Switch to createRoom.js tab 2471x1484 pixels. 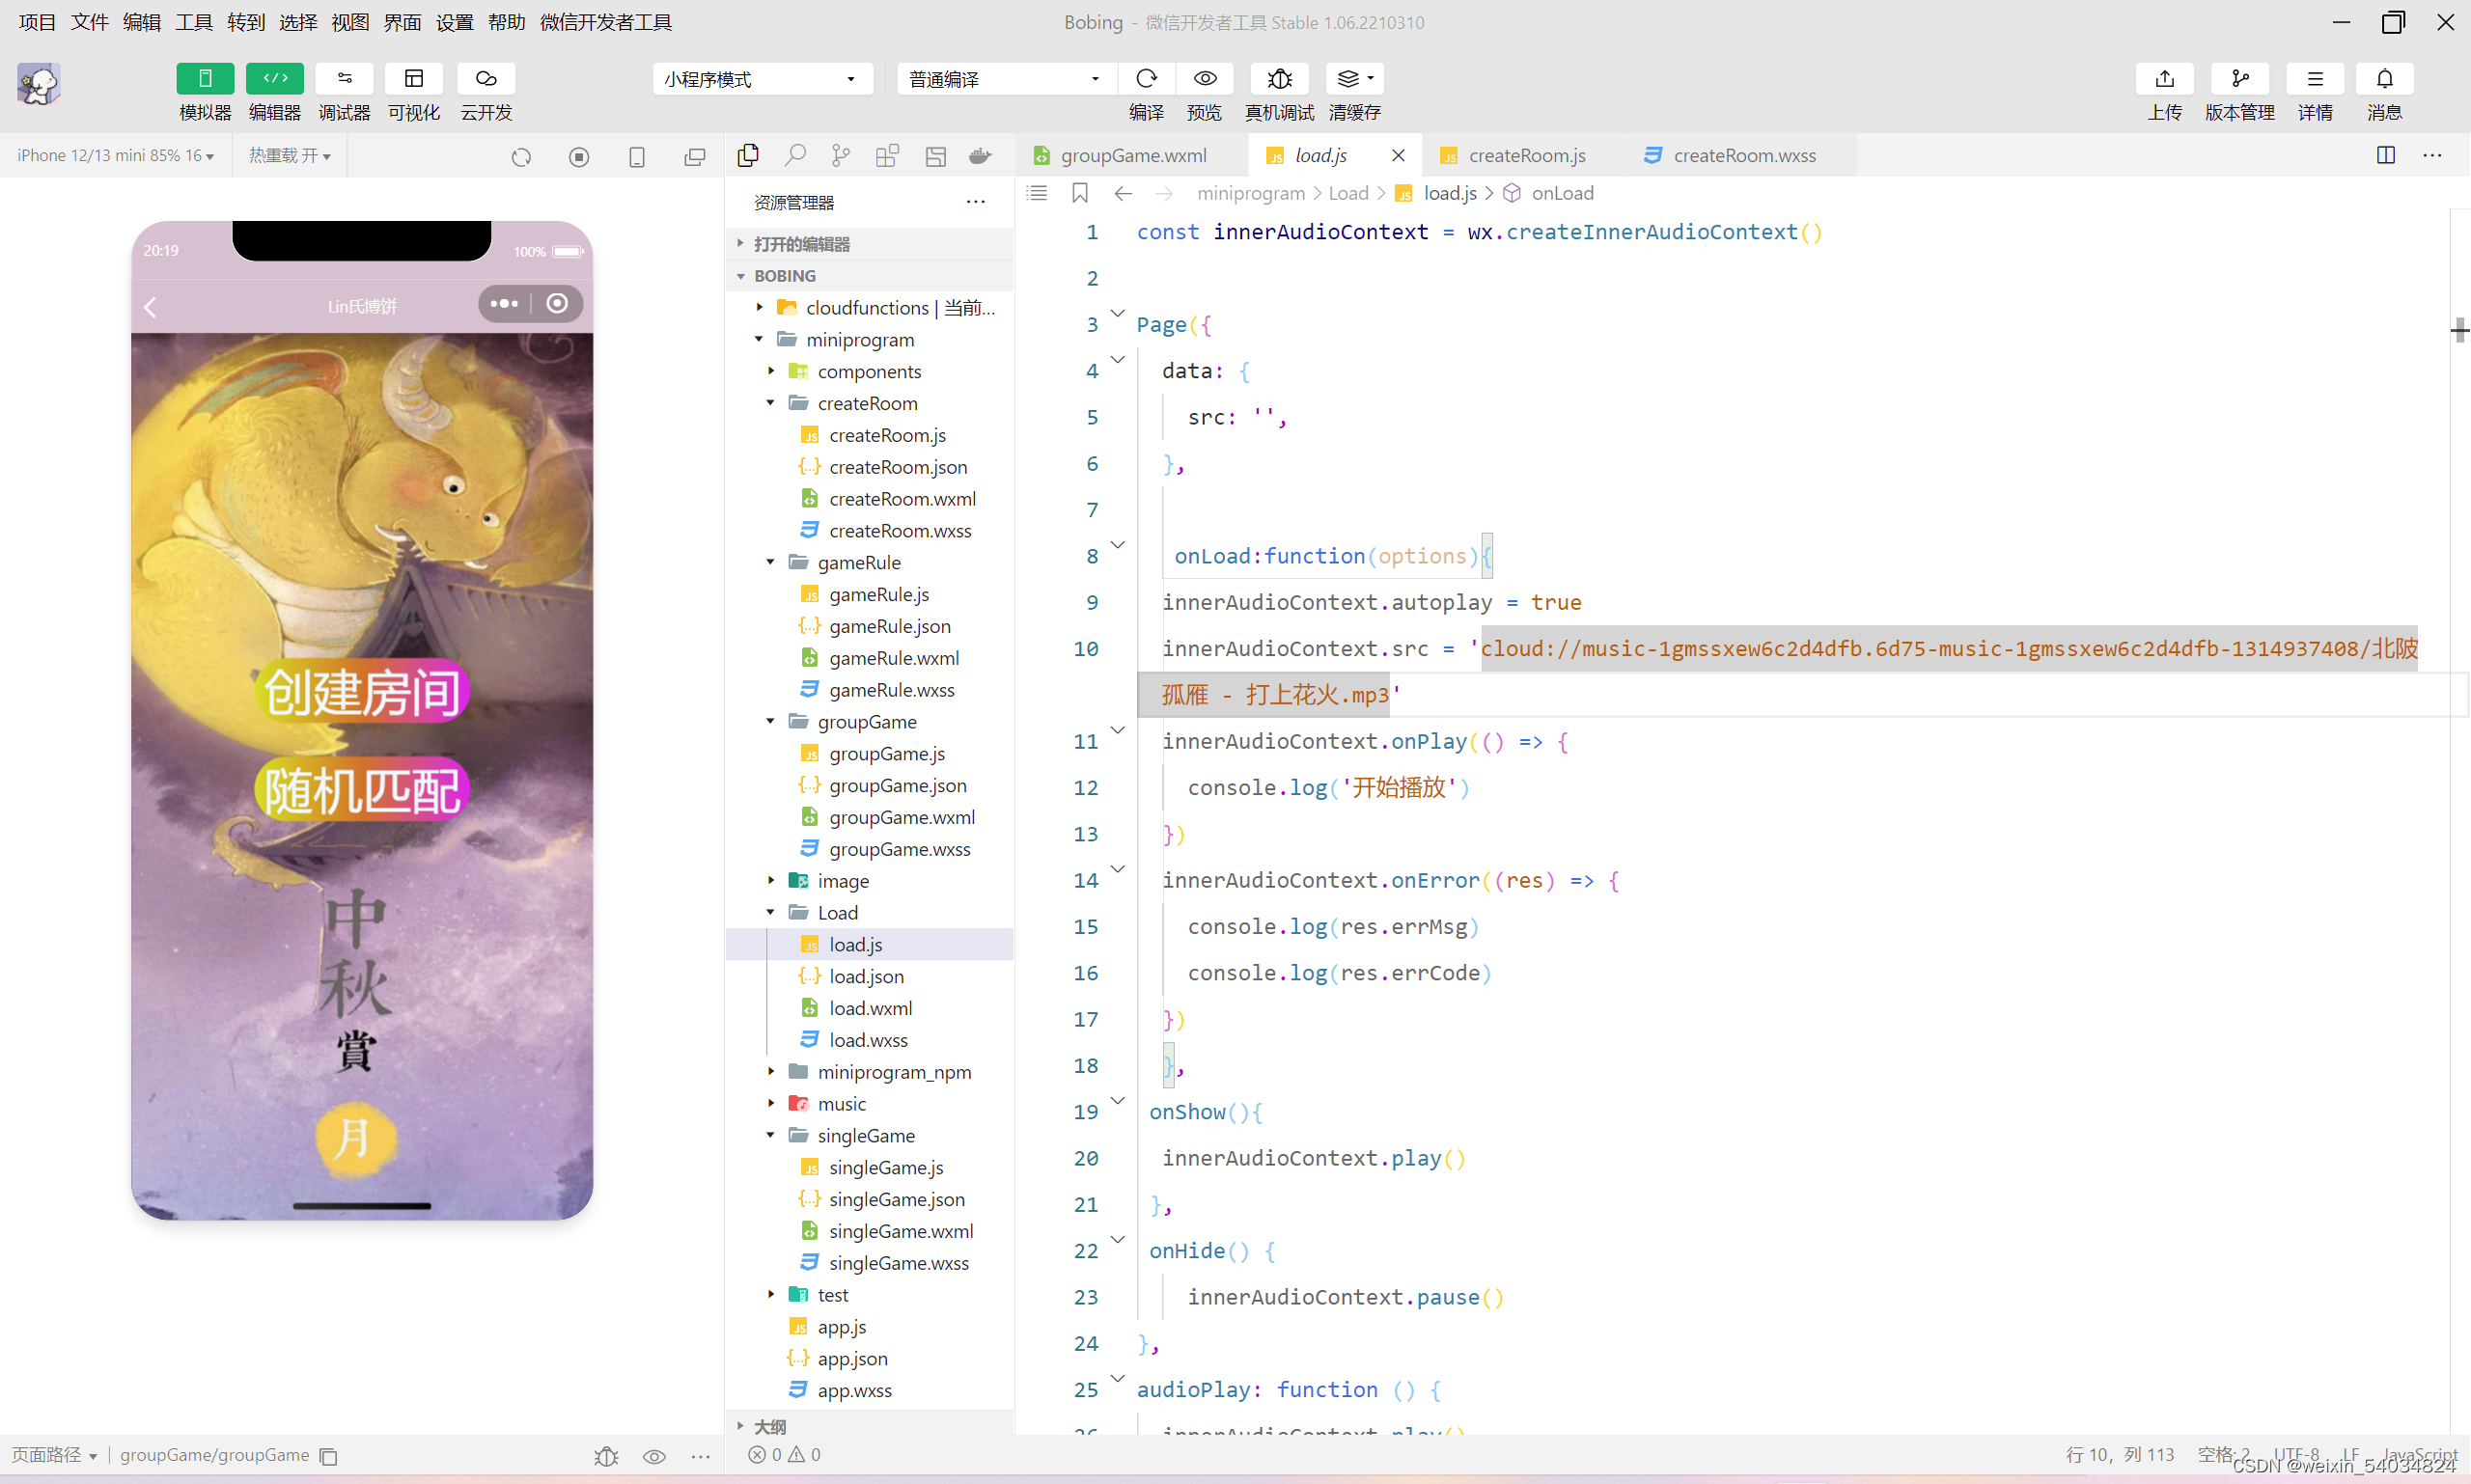tap(1526, 155)
